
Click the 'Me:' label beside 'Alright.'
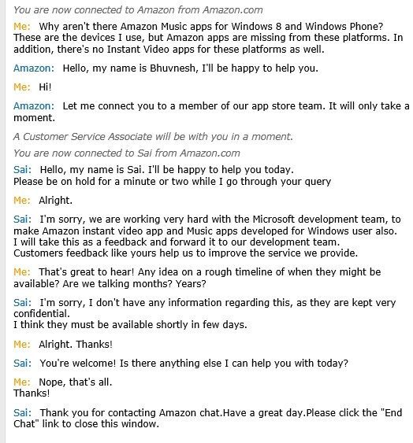(x=22, y=201)
